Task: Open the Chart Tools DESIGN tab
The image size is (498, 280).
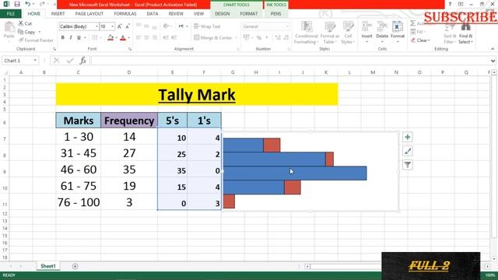Action: coord(223,14)
